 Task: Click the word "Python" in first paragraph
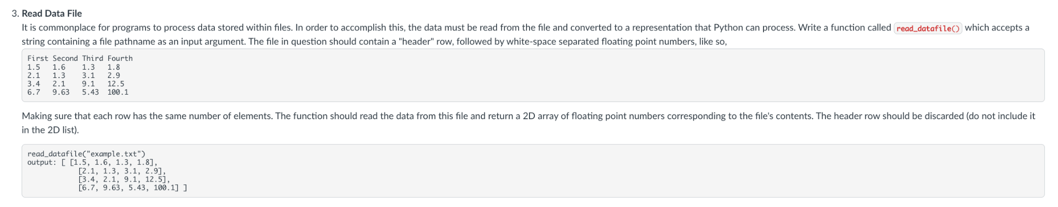(728, 28)
